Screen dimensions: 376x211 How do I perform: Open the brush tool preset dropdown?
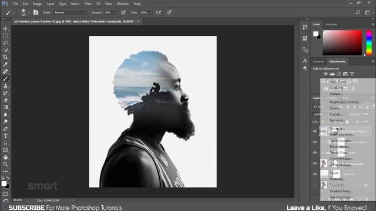(14, 13)
